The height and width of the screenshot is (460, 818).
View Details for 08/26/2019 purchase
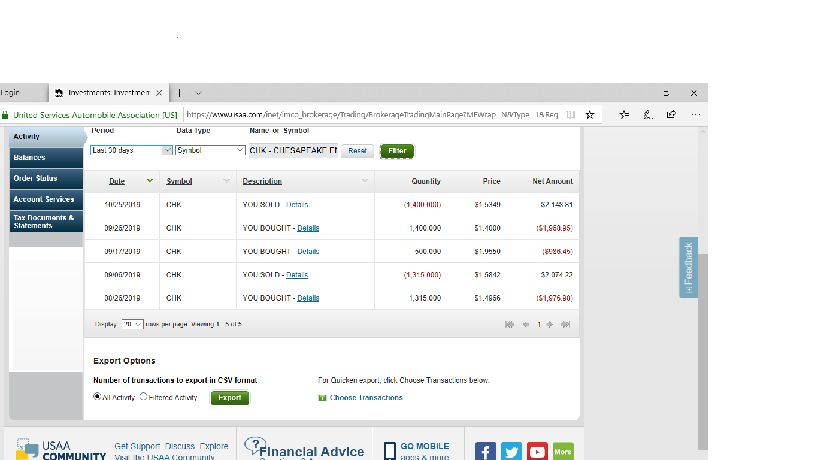(308, 298)
